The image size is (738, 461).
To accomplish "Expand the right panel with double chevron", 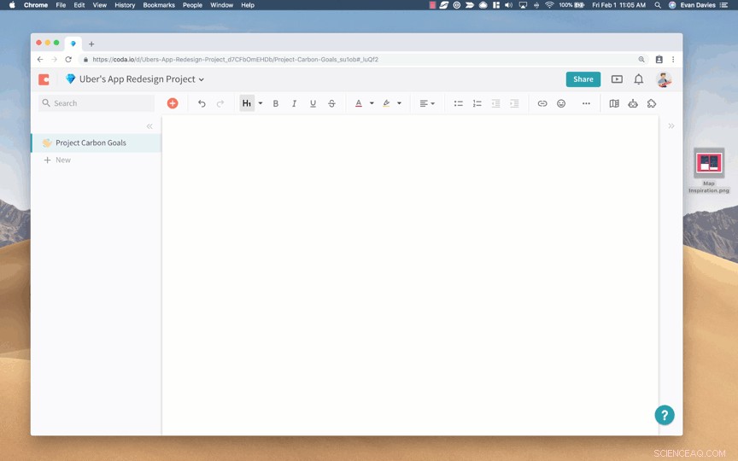I will click(x=671, y=126).
